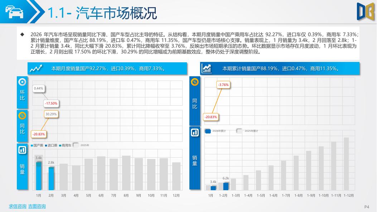Click the summary paragraph starting with 2026 年汽车市场
This screenshot has width=377, height=212.
[x=194, y=43]
